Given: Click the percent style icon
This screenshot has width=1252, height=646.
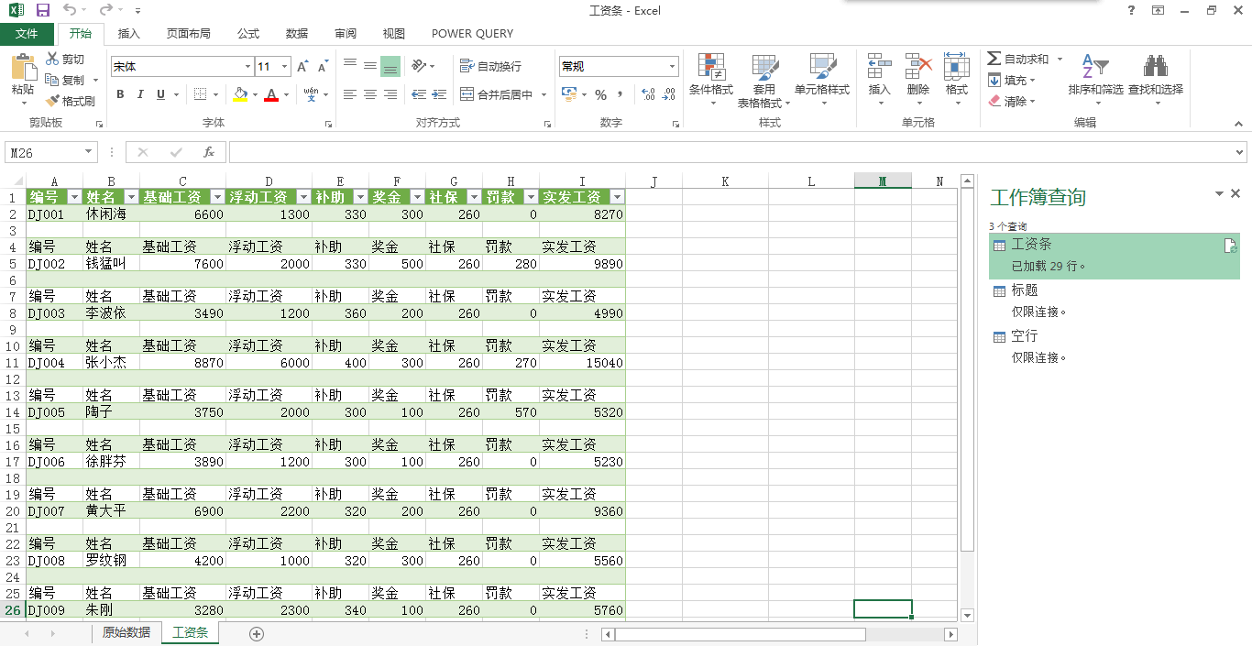Looking at the screenshot, I should [x=600, y=94].
